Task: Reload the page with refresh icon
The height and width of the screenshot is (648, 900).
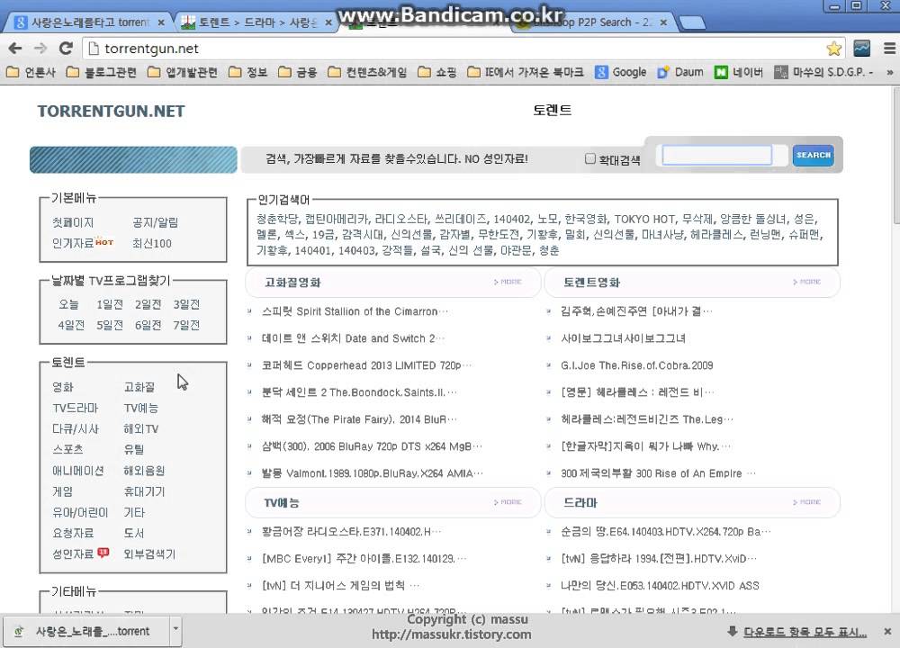Action: coord(66,49)
